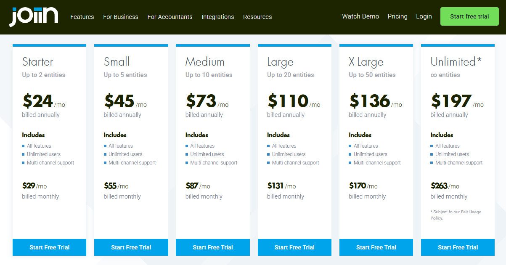
Task: Start a free trial on the Small plan
Action: click(x=131, y=247)
